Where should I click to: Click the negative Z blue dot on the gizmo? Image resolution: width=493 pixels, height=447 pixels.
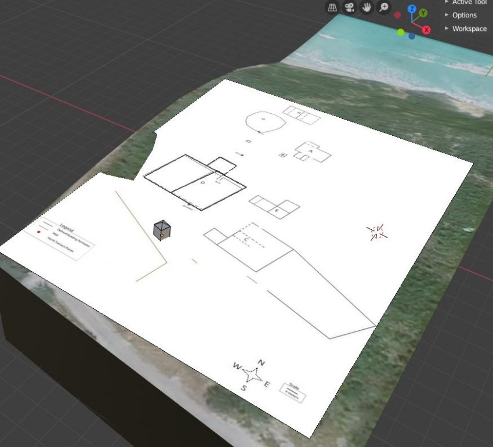click(x=411, y=36)
